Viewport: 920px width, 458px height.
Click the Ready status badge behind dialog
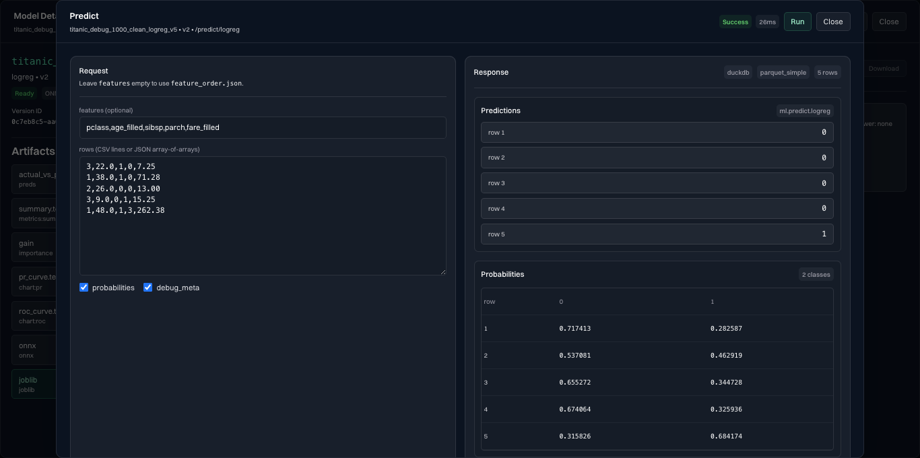[x=24, y=94]
